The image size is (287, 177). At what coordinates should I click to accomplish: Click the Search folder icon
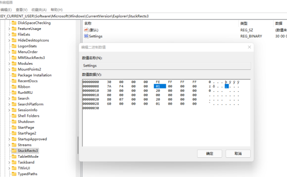14,98
